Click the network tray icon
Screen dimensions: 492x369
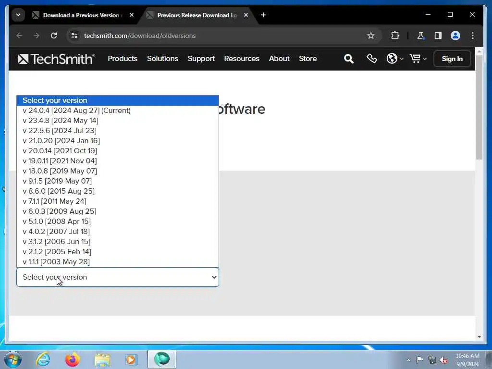[432, 360]
